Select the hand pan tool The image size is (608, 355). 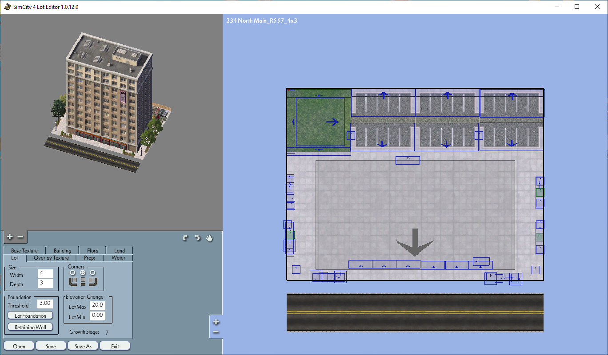pos(209,238)
